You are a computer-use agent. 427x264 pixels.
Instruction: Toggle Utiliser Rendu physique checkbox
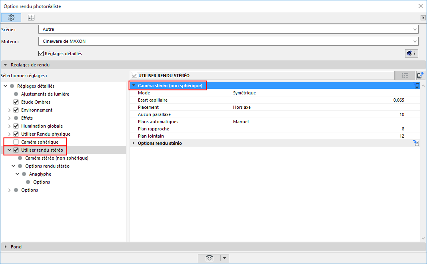pyautogui.click(x=16, y=134)
